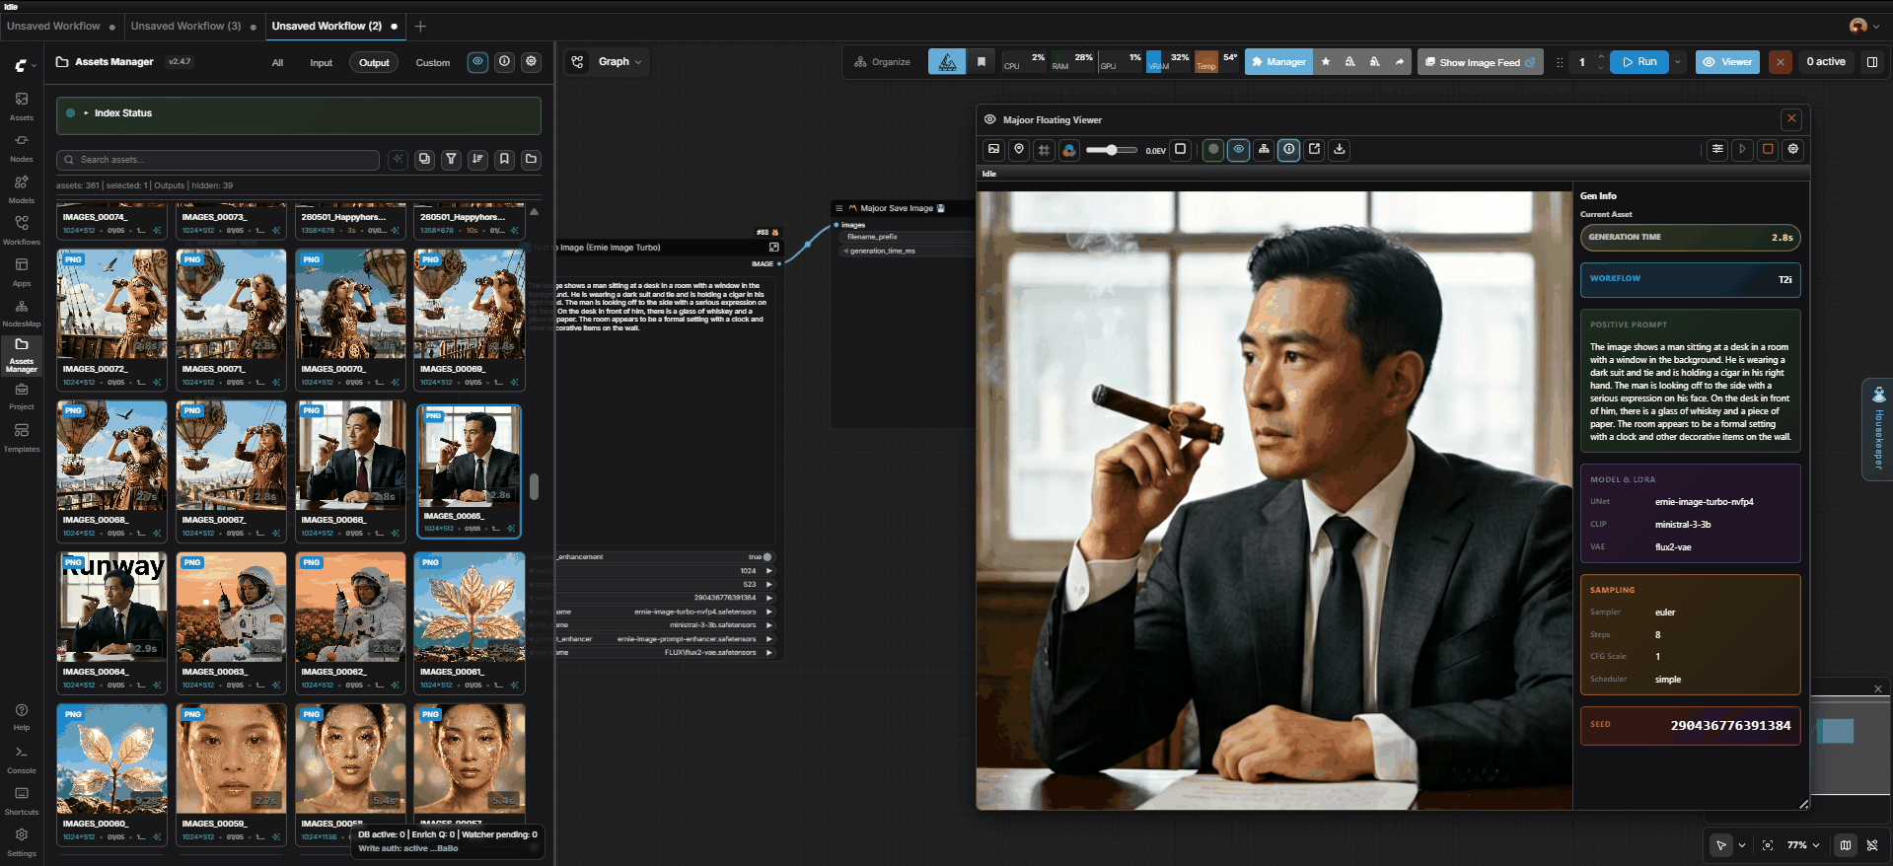Click the 0 active jobs button
The height and width of the screenshot is (866, 1893).
(1826, 61)
